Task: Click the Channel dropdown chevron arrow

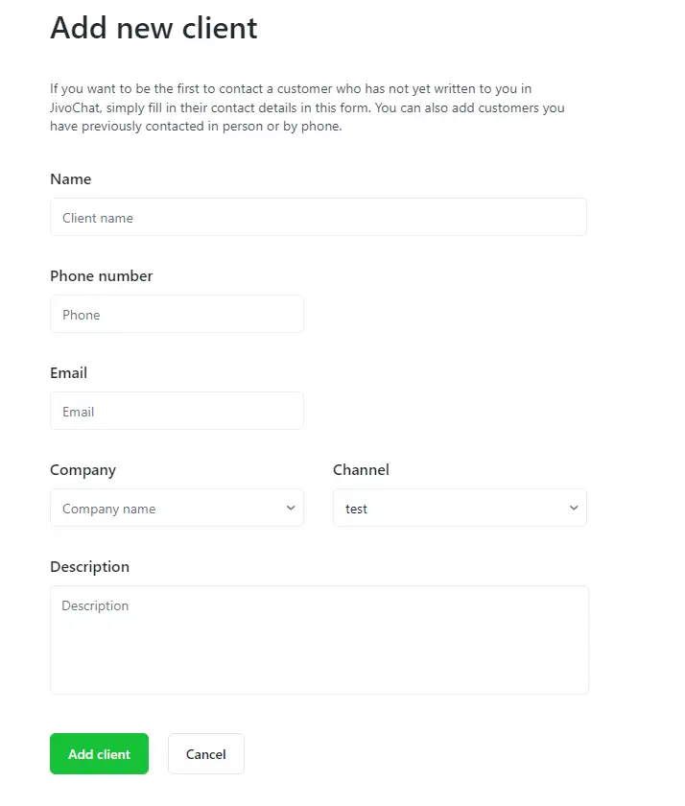Action: tap(574, 509)
